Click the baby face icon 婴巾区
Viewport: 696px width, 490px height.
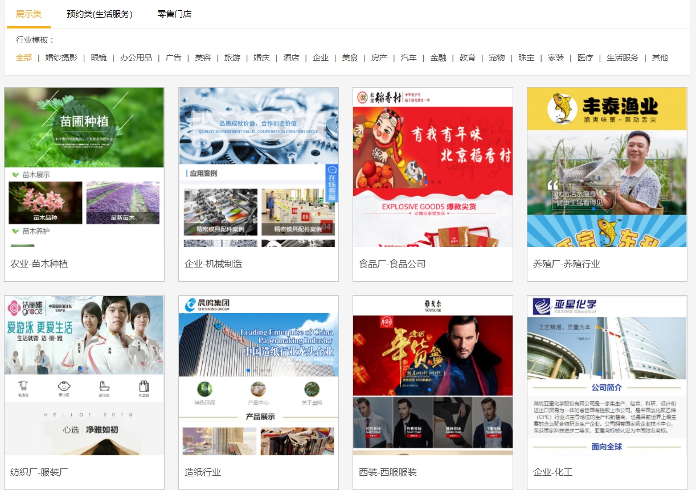coord(64,385)
